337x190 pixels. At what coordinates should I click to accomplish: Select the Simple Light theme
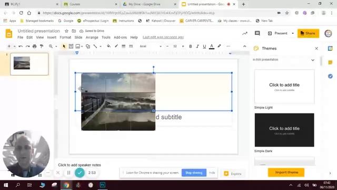[284, 87]
